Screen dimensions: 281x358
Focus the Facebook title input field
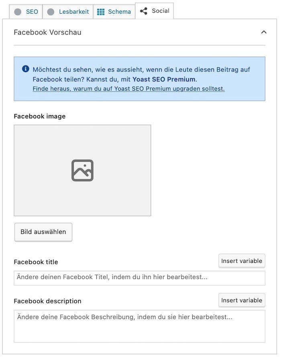coord(140,278)
